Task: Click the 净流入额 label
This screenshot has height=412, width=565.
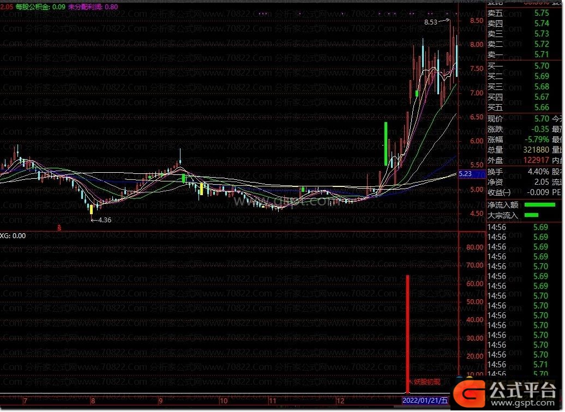Action: pos(503,205)
